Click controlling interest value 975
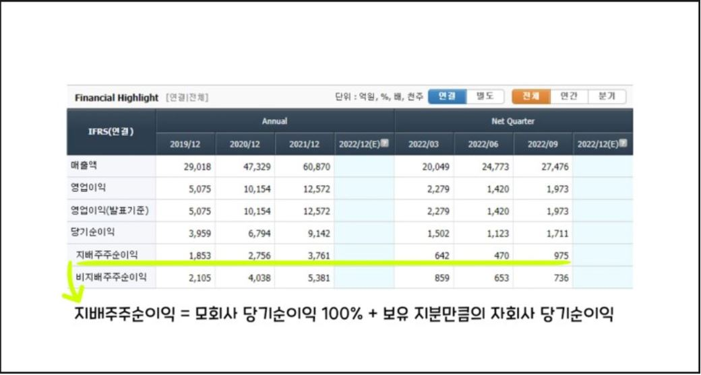The height and width of the screenshot is (375, 701). coord(561,257)
